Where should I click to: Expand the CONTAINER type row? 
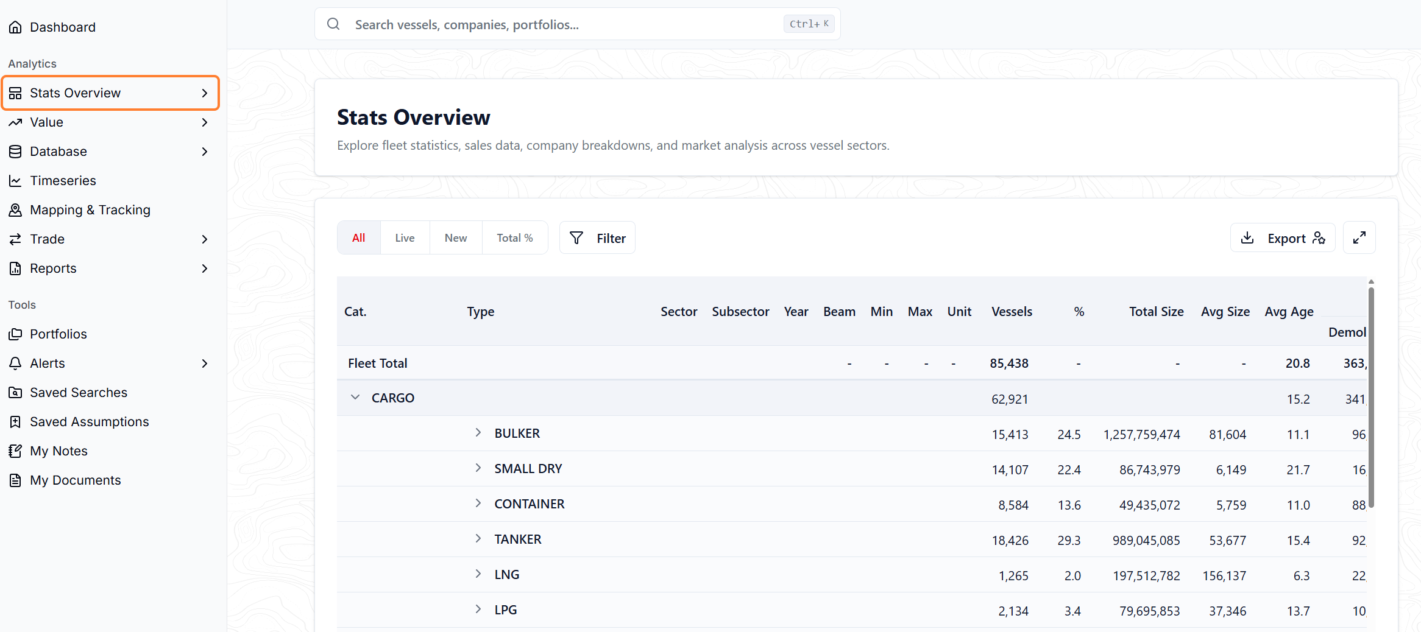(x=478, y=503)
